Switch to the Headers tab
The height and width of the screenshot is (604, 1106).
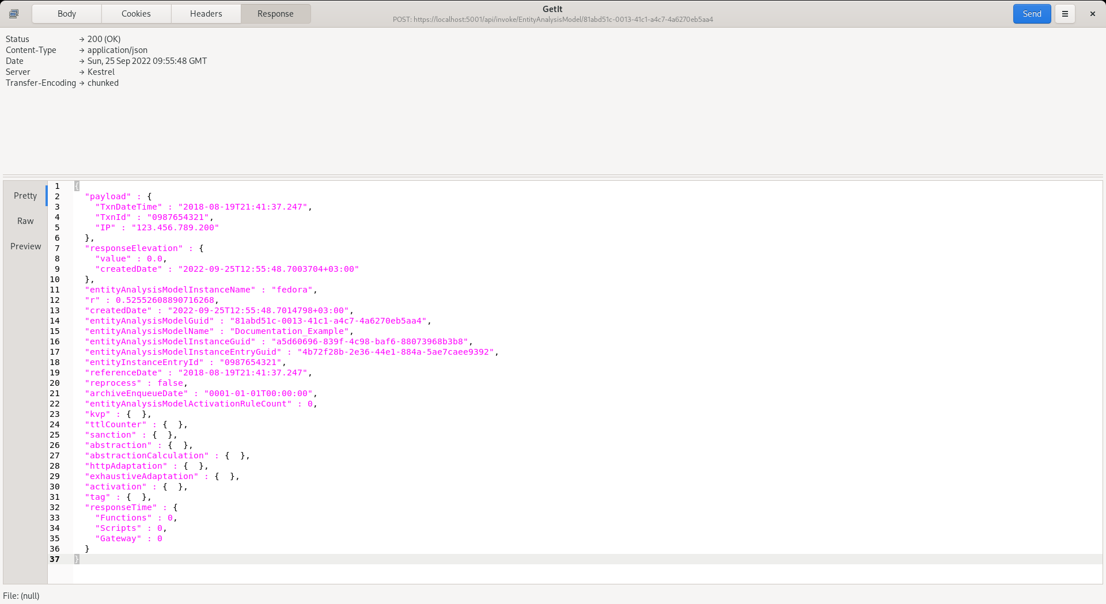click(x=206, y=14)
